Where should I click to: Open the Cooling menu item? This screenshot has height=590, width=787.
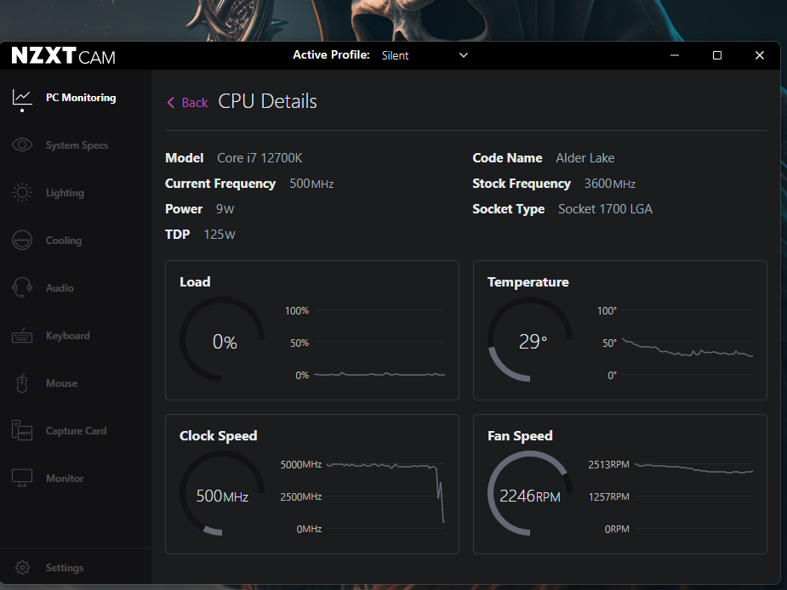click(x=64, y=241)
